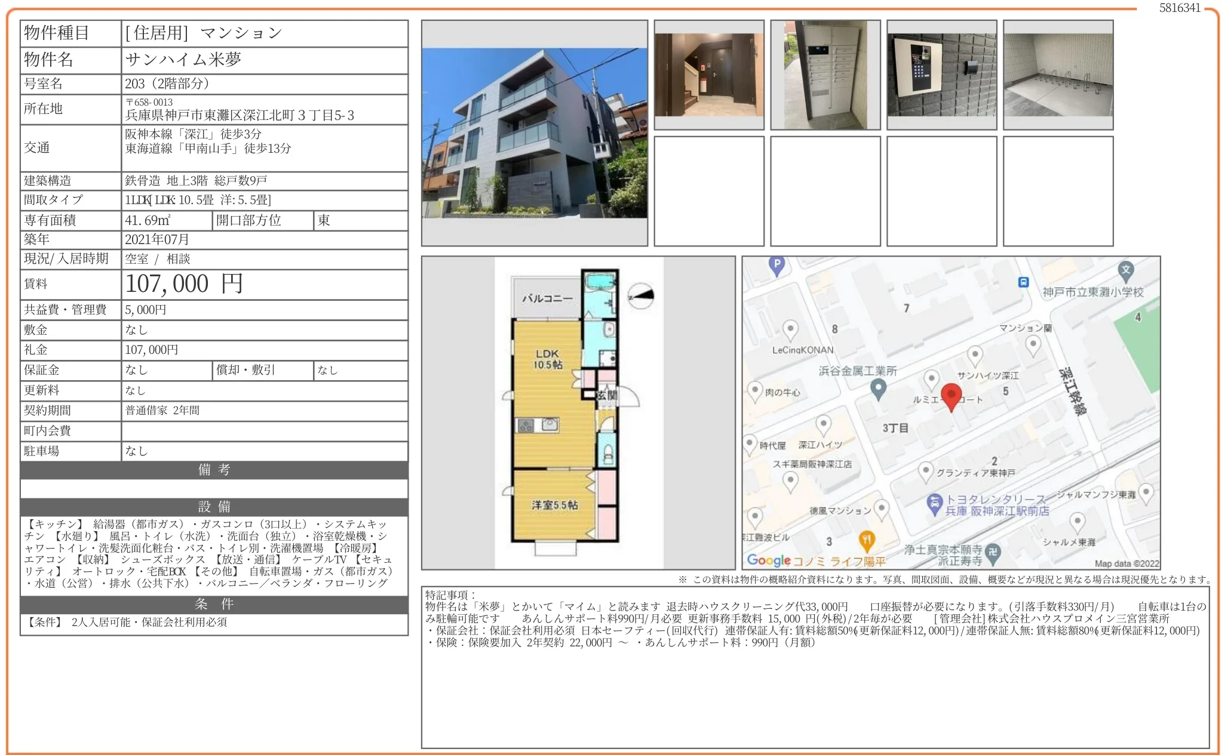Select the map pin at シャルメ東灘
The height and width of the screenshot is (755, 1228).
click(x=1077, y=521)
